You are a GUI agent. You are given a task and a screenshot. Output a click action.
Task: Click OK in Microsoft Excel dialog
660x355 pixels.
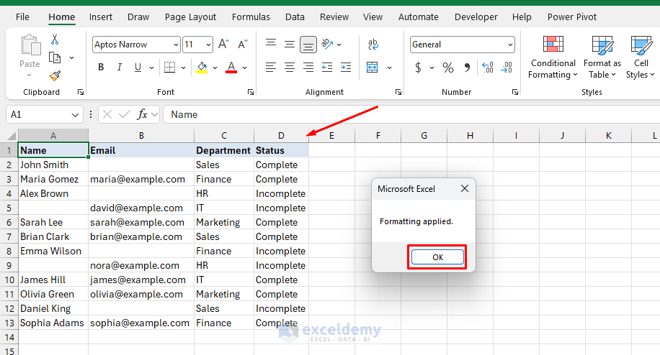pos(437,257)
